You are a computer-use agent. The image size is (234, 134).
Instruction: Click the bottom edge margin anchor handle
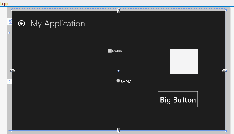[x=118, y=130]
